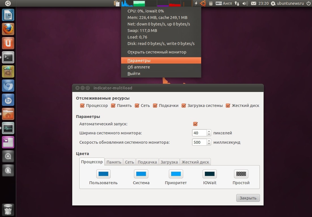Switch to the Память colors tab
The image size is (312, 217).
(114, 162)
